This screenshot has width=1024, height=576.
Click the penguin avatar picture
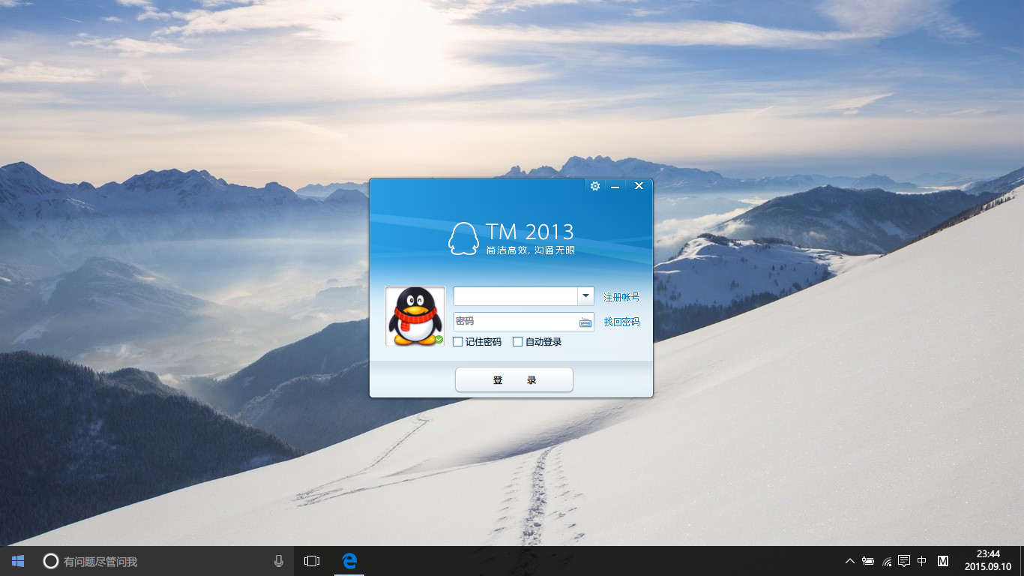[x=415, y=316]
